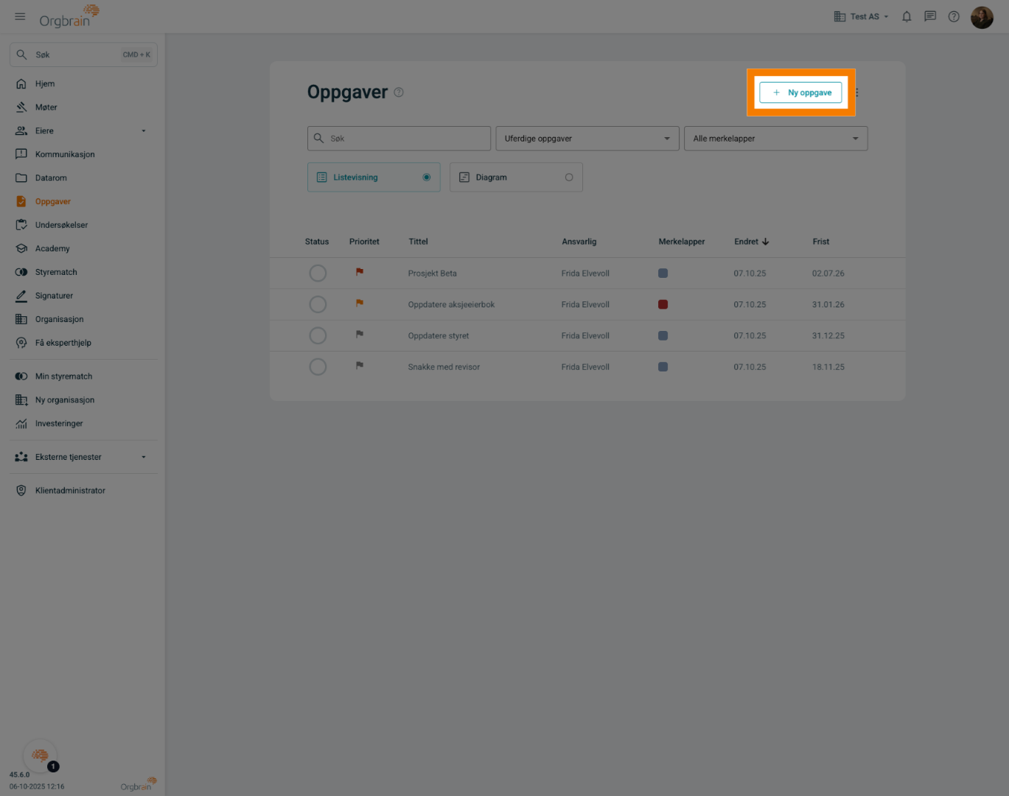Viewport: 1009px width, 796px height.
Task: Click the Ny organisasjon icon
Action: (x=21, y=400)
